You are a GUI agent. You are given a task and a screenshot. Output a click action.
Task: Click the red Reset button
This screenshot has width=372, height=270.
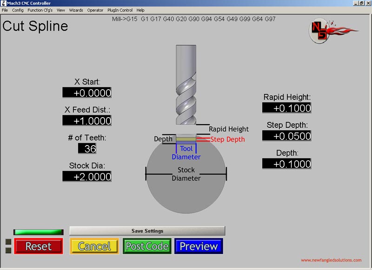click(39, 246)
